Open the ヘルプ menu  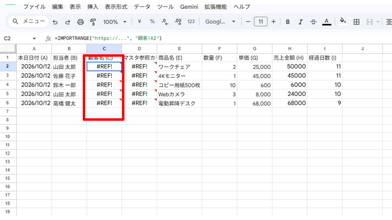242,7
